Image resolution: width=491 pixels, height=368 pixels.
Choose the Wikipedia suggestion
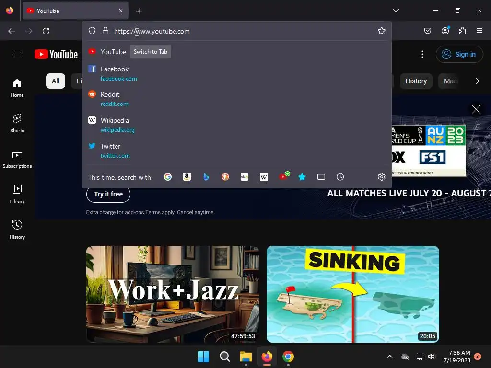[236, 125]
